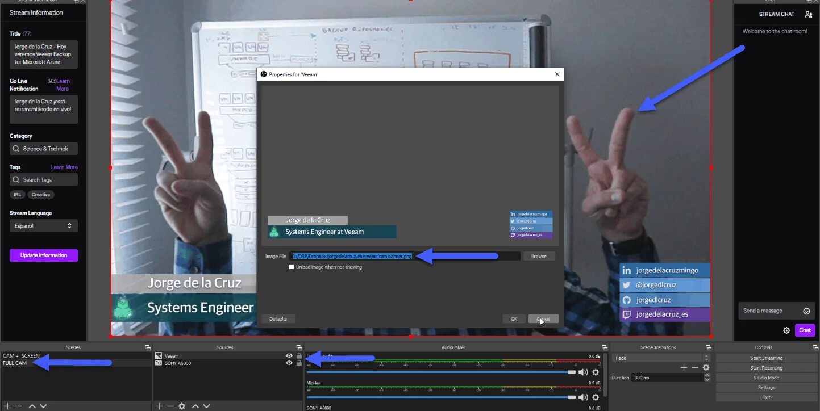Decrease the transition Duration with the down stepper
Screen dimensions: 820x411
tap(707, 380)
